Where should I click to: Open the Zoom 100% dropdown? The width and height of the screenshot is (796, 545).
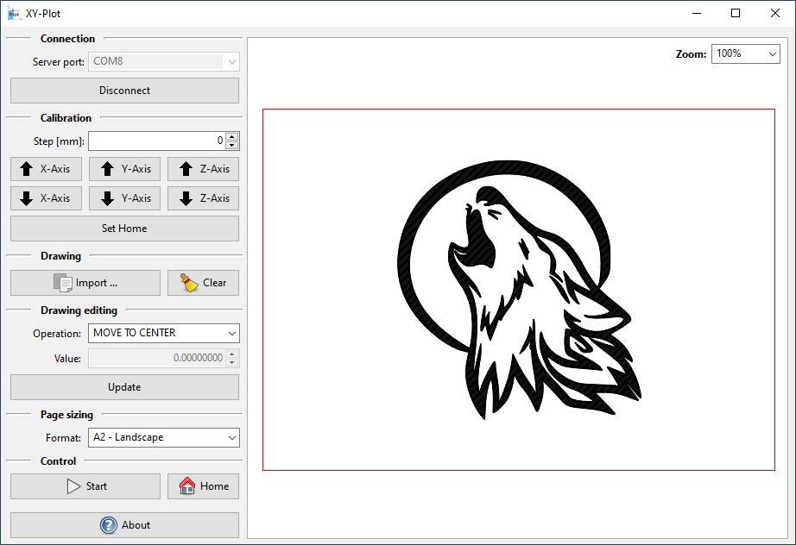coord(745,53)
